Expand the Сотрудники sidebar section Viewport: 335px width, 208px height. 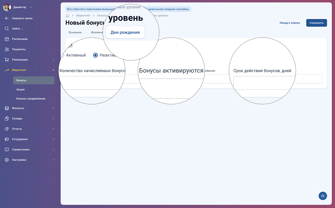point(53,139)
